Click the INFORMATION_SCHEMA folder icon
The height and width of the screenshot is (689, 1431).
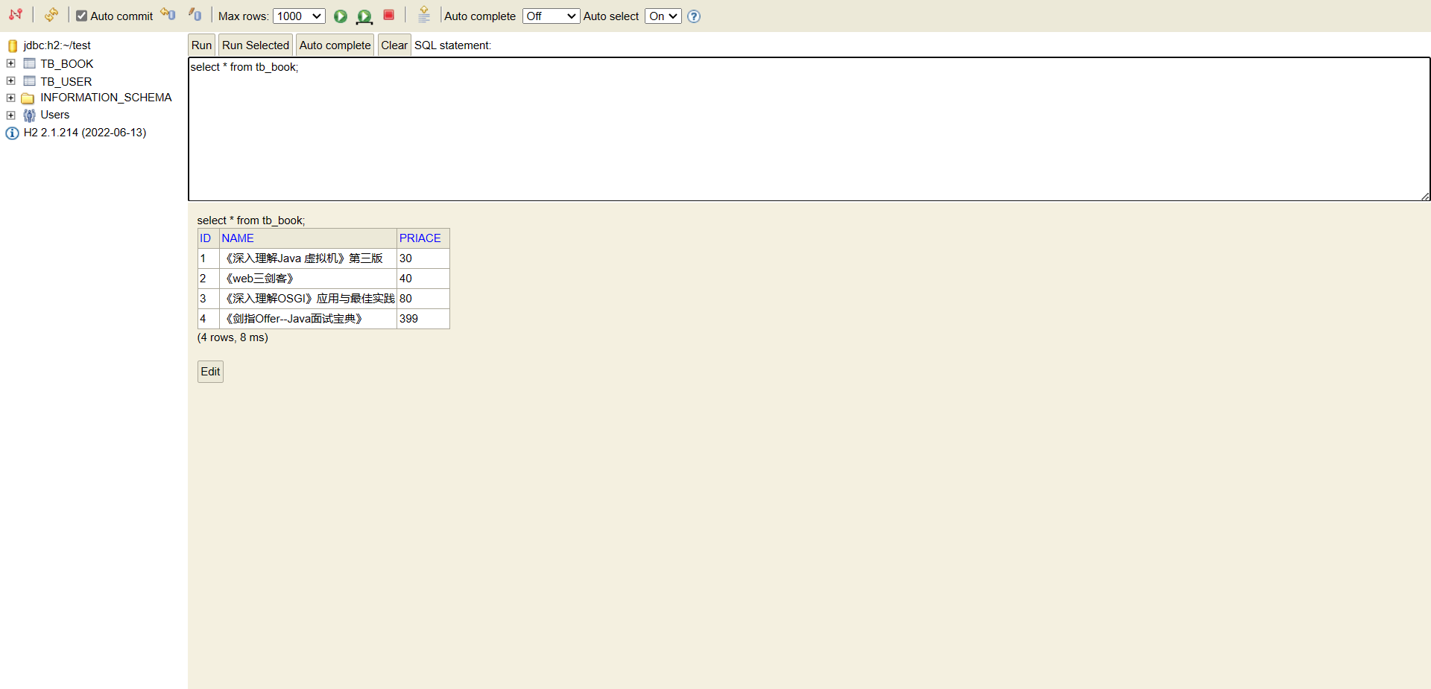(28, 98)
